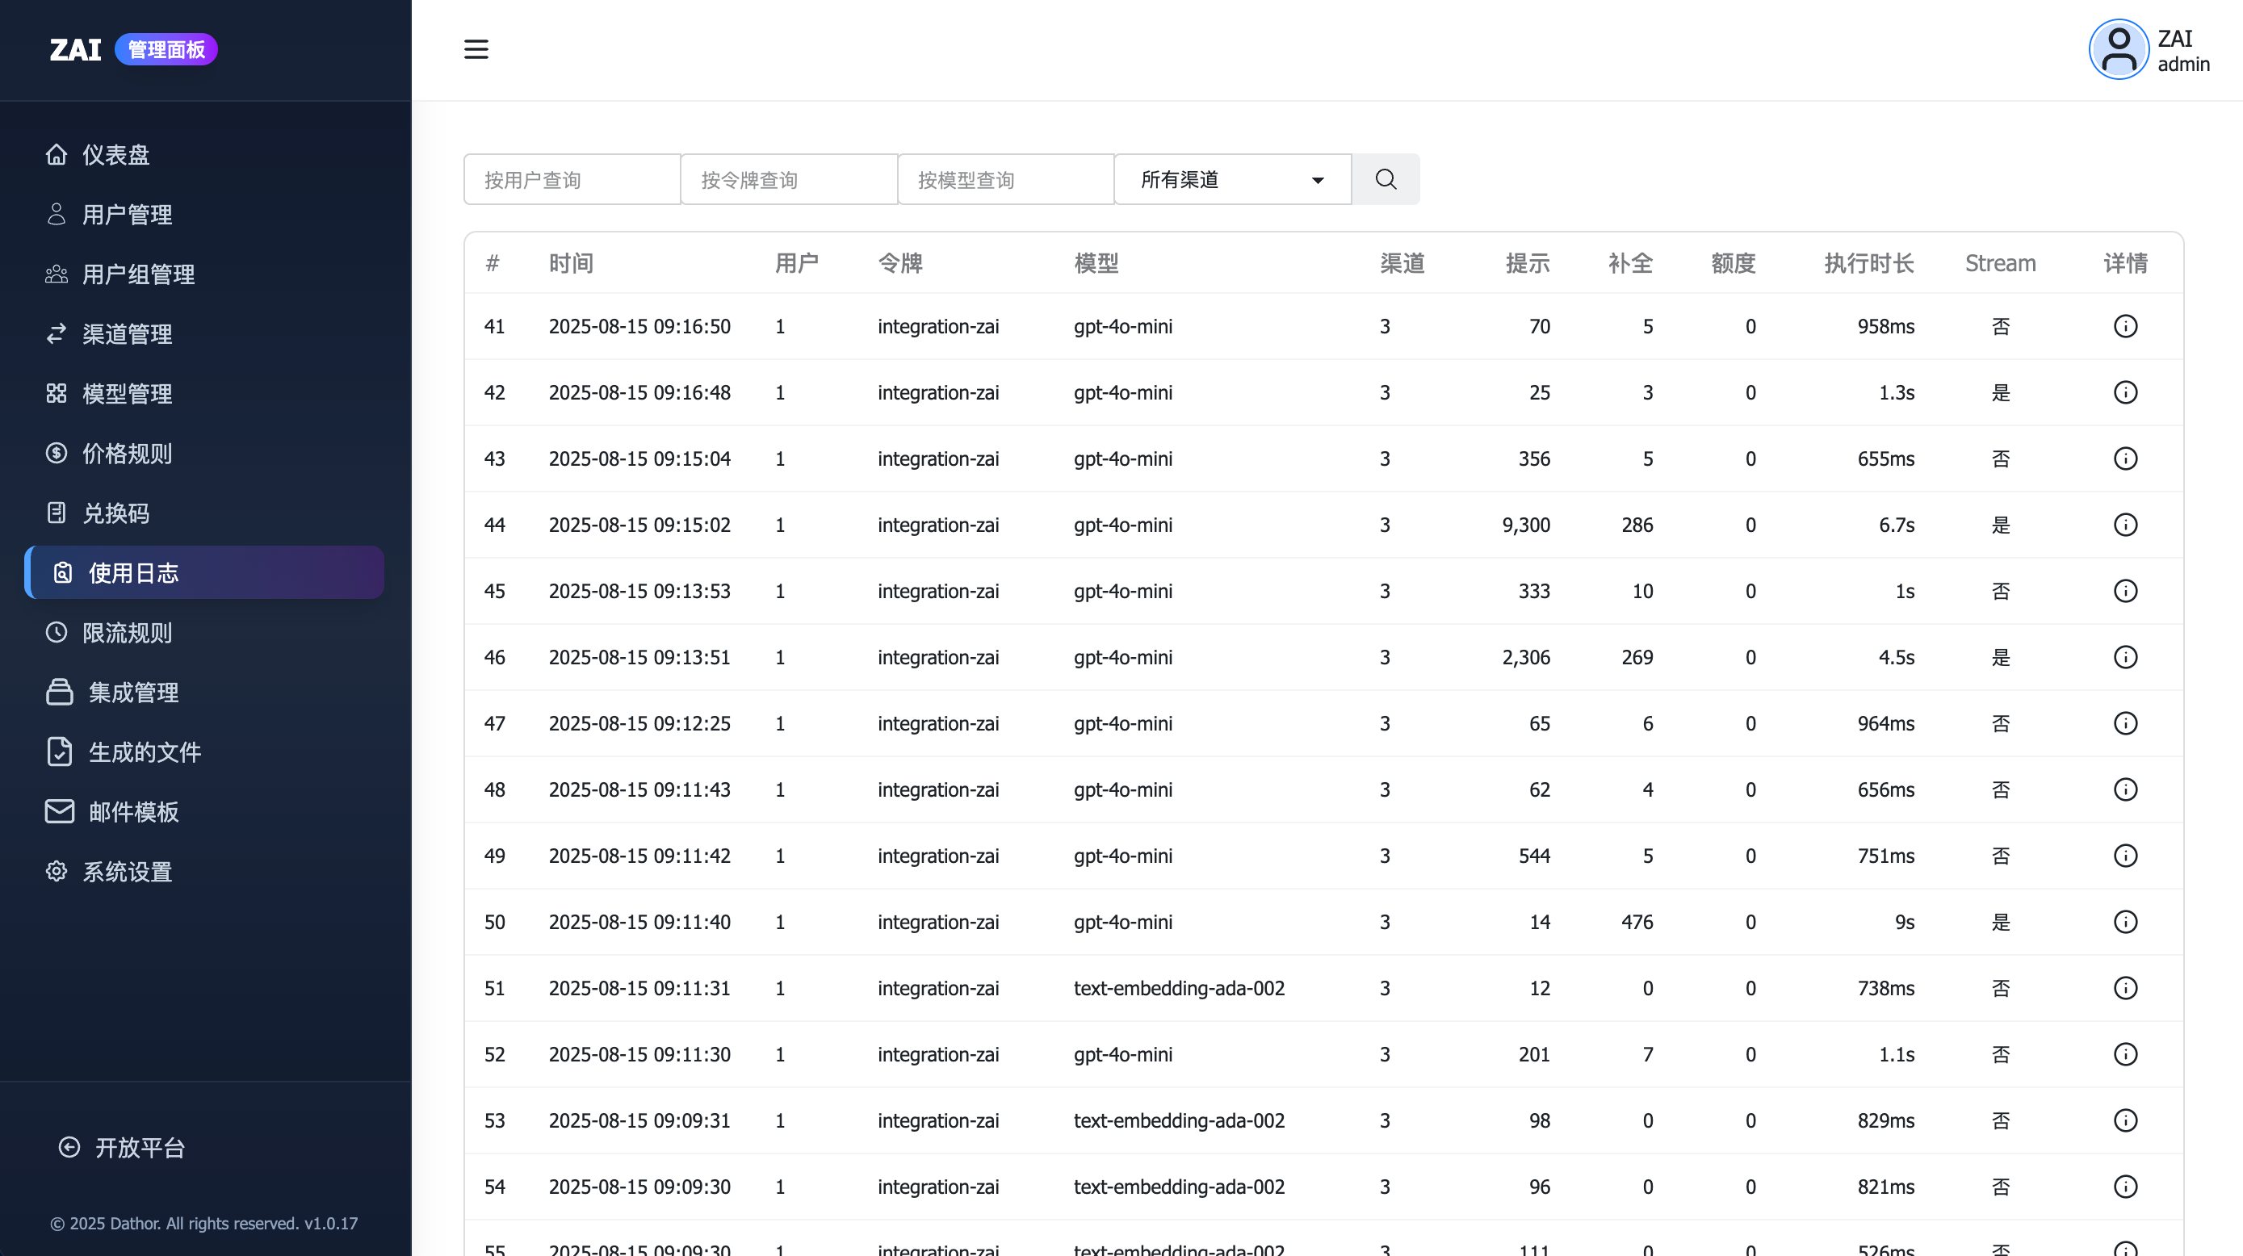
Task: Click the 按模型查询 search box
Action: coord(1004,179)
